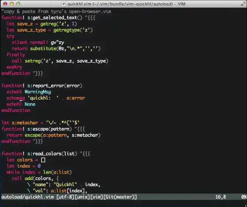Click the 'quickhl: ' string literal

click(x=43, y=98)
